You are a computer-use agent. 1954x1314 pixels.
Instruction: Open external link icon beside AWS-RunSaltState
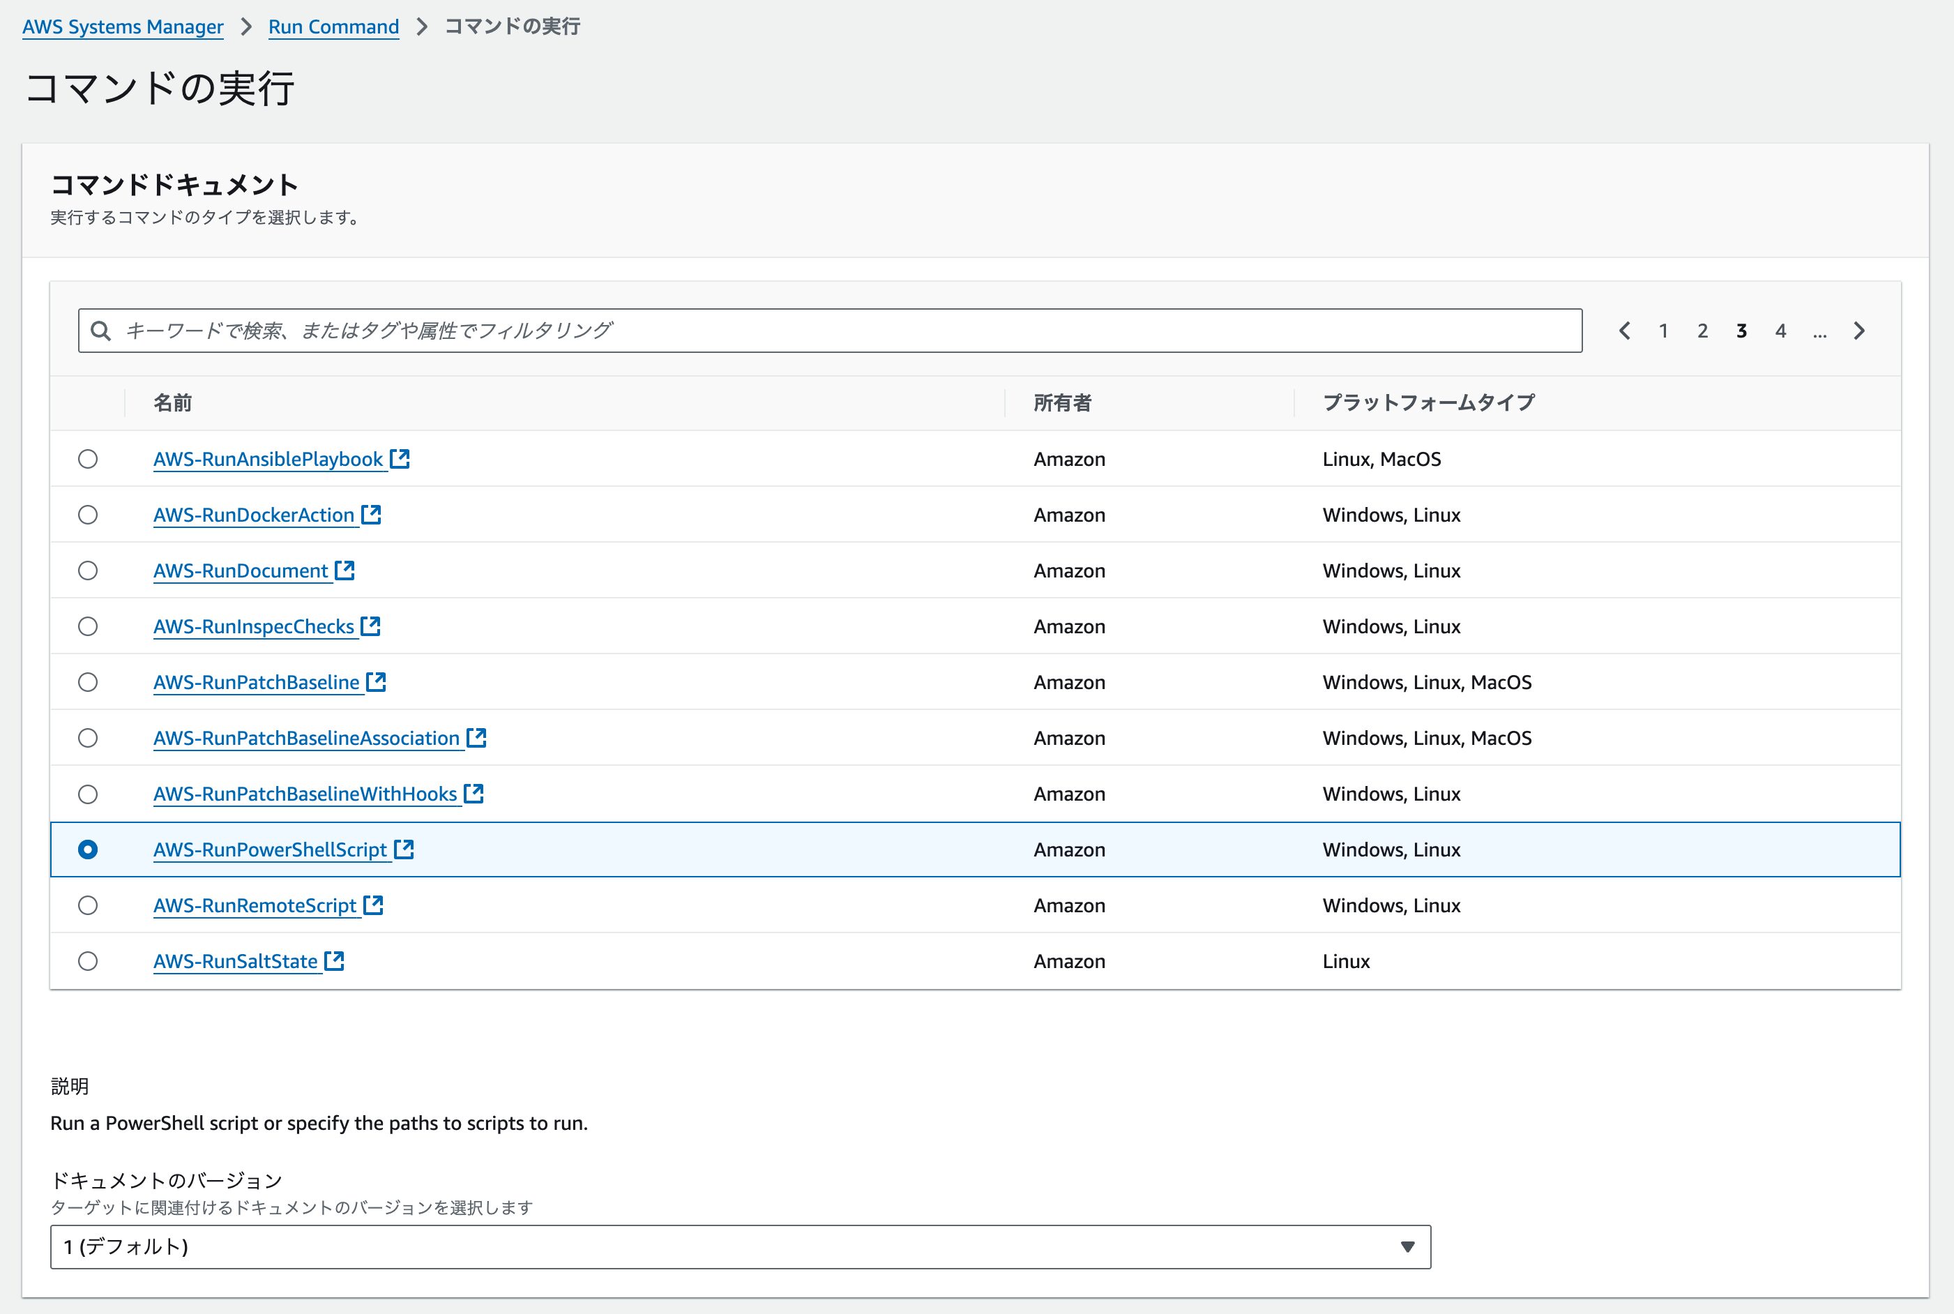(334, 960)
